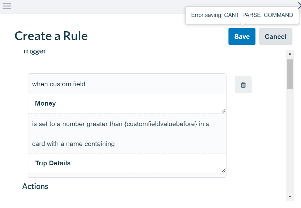Save the rule
The height and width of the screenshot is (208, 301).
(x=242, y=36)
